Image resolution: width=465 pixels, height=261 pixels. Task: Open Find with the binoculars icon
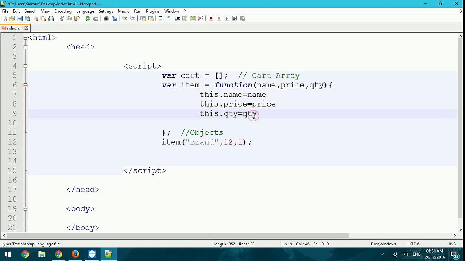[106, 18]
